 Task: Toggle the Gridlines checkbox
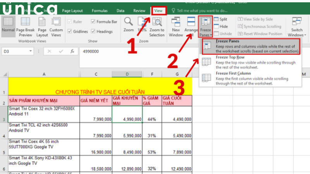click(70, 31)
